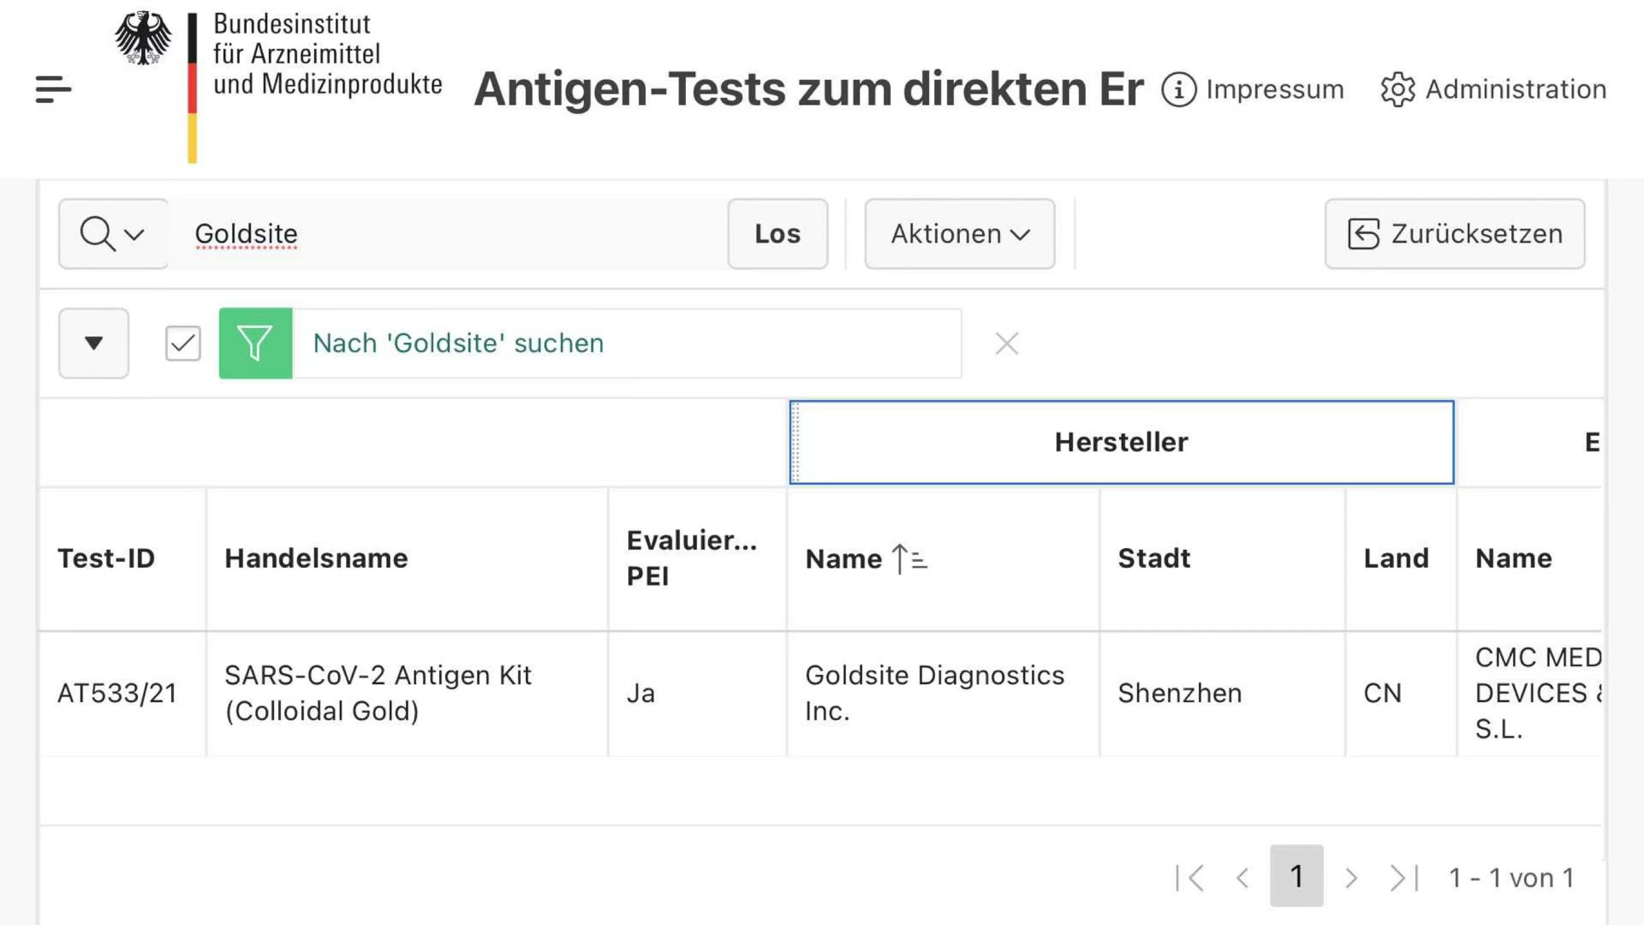Expand the search query dropdown arrow
1644x925 pixels.
[130, 233]
